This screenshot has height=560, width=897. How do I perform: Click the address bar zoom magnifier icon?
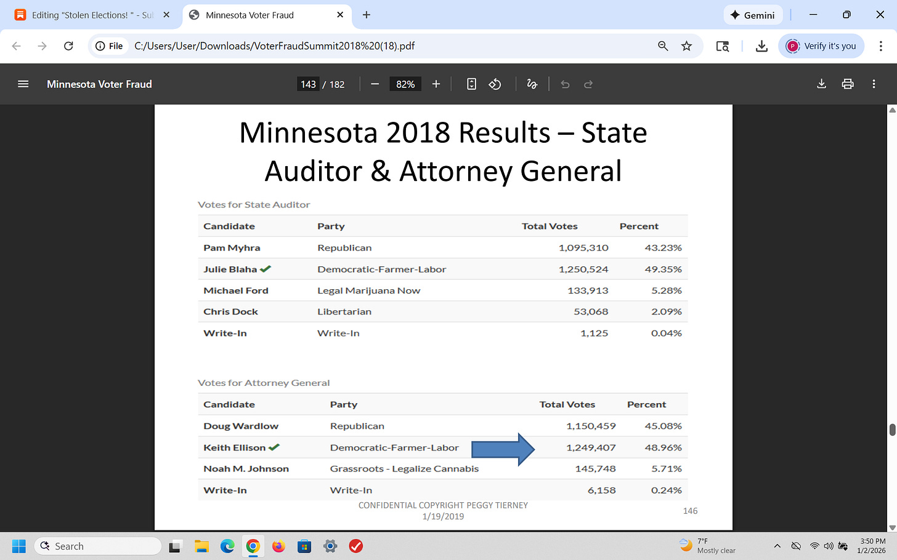[663, 46]
